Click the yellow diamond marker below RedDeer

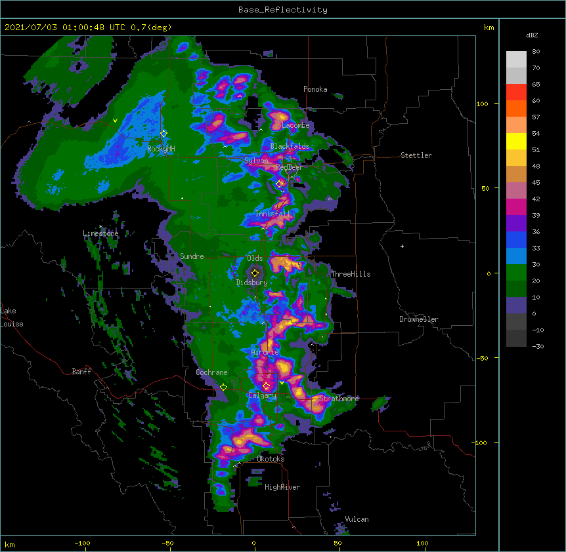coord(280,184)
